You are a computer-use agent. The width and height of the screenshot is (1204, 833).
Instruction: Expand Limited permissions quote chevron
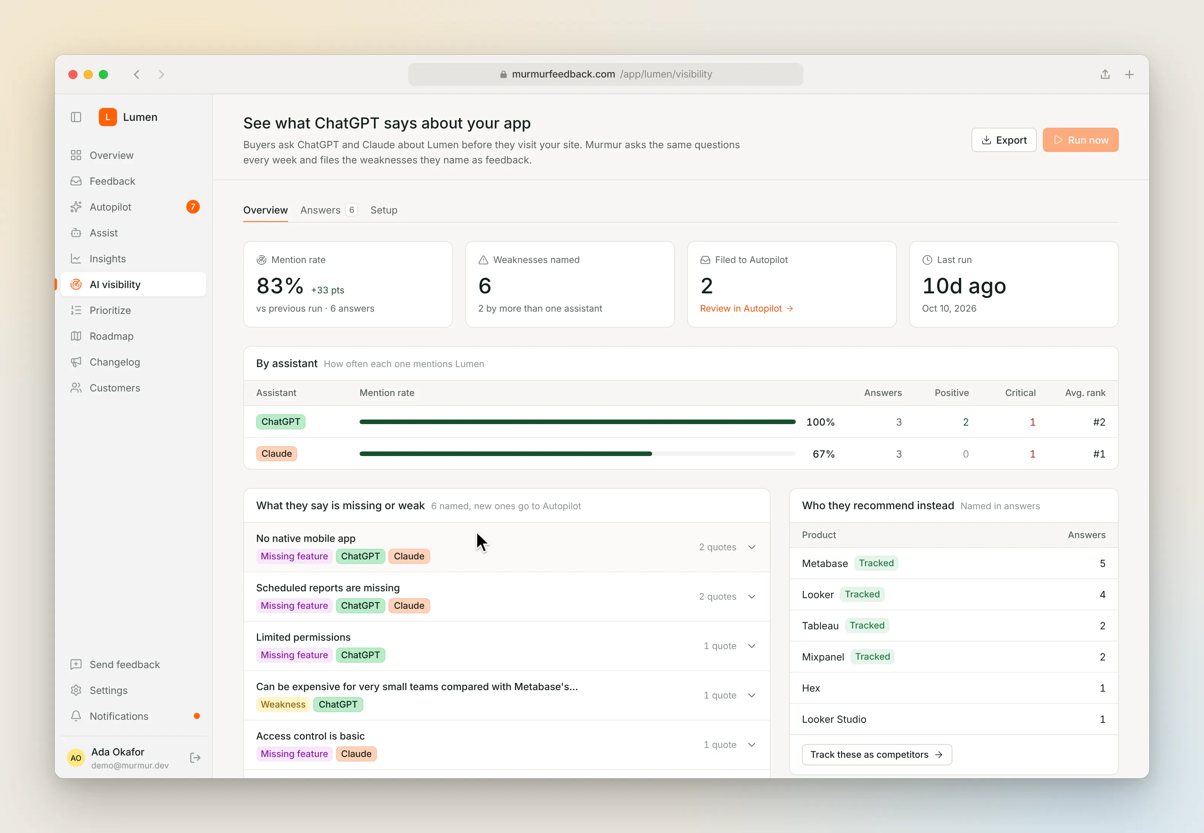(751, 646)
